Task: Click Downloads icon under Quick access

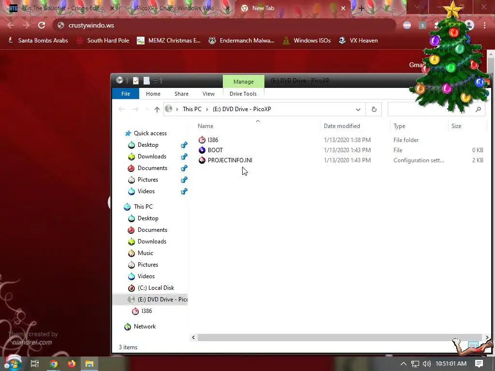Action: (x=131, y=157)
